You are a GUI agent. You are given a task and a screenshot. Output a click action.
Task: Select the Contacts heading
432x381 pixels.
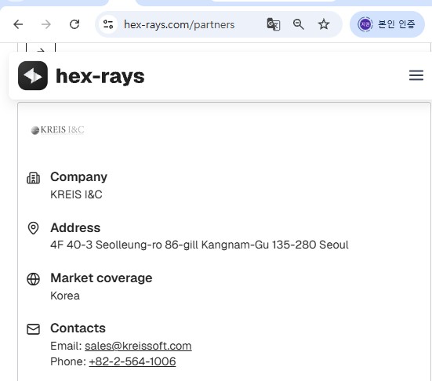coord(78,328)
